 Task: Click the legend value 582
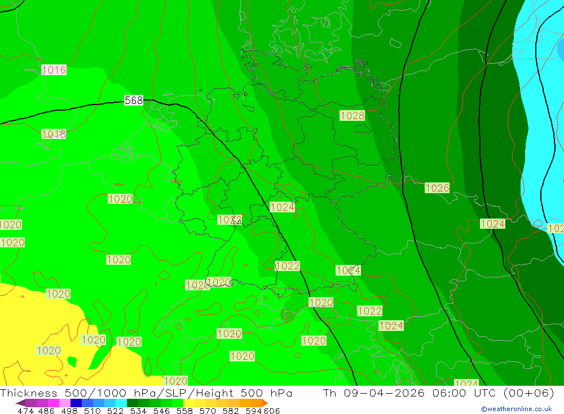point(231,411)
